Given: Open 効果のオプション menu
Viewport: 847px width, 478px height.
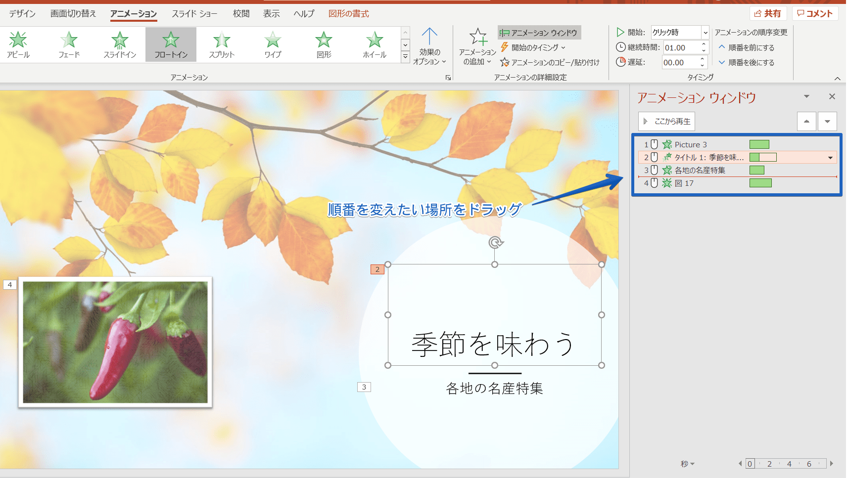Looking at the screenshot, I should point(429,46).
